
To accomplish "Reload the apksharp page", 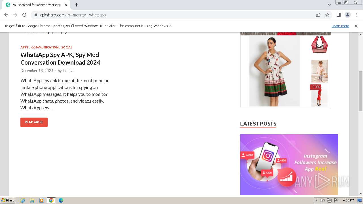I will coord(24,15).
